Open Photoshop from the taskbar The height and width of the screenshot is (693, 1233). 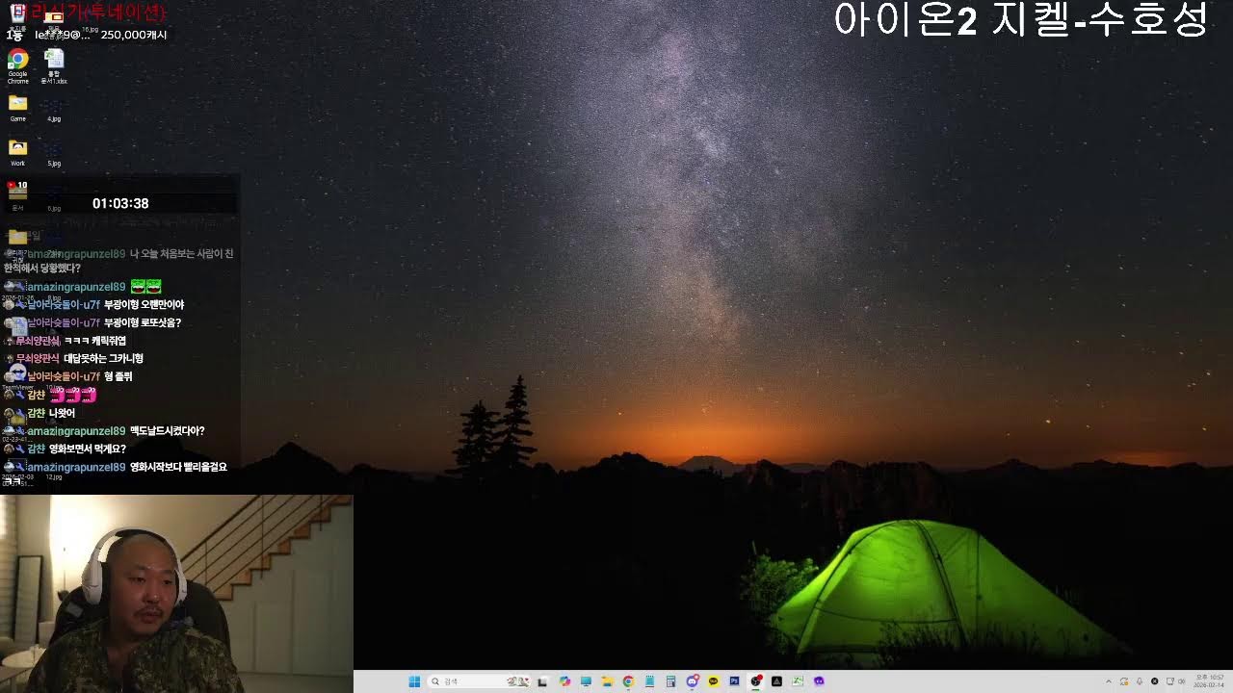point(734,681)
